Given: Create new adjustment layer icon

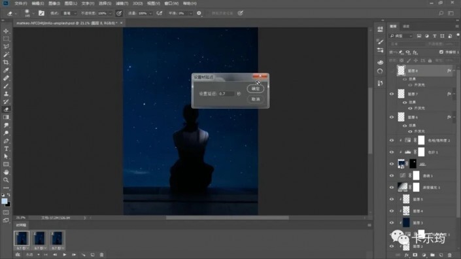Looking at the screenshot, I should (424, 255).
